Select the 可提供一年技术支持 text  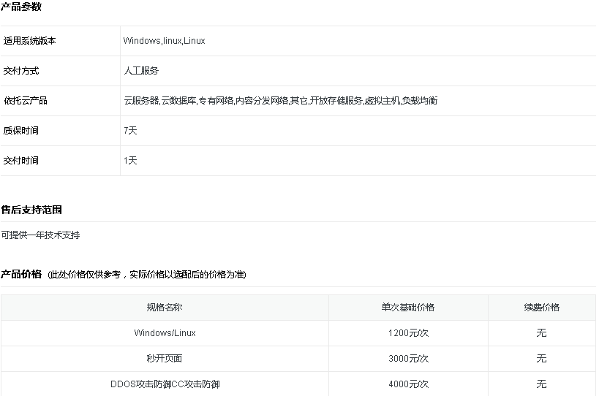coord(41,235)
